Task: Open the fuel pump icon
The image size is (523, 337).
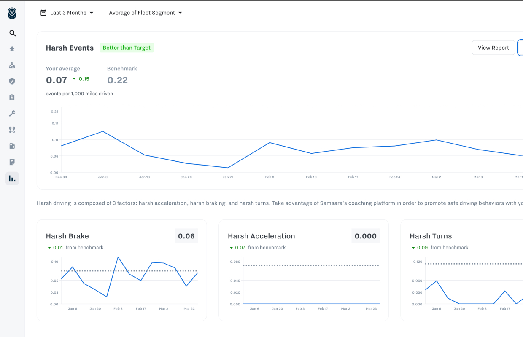Action: tap(12, 146)
